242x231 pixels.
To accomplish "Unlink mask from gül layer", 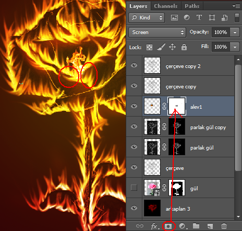I will click(164, 188).
